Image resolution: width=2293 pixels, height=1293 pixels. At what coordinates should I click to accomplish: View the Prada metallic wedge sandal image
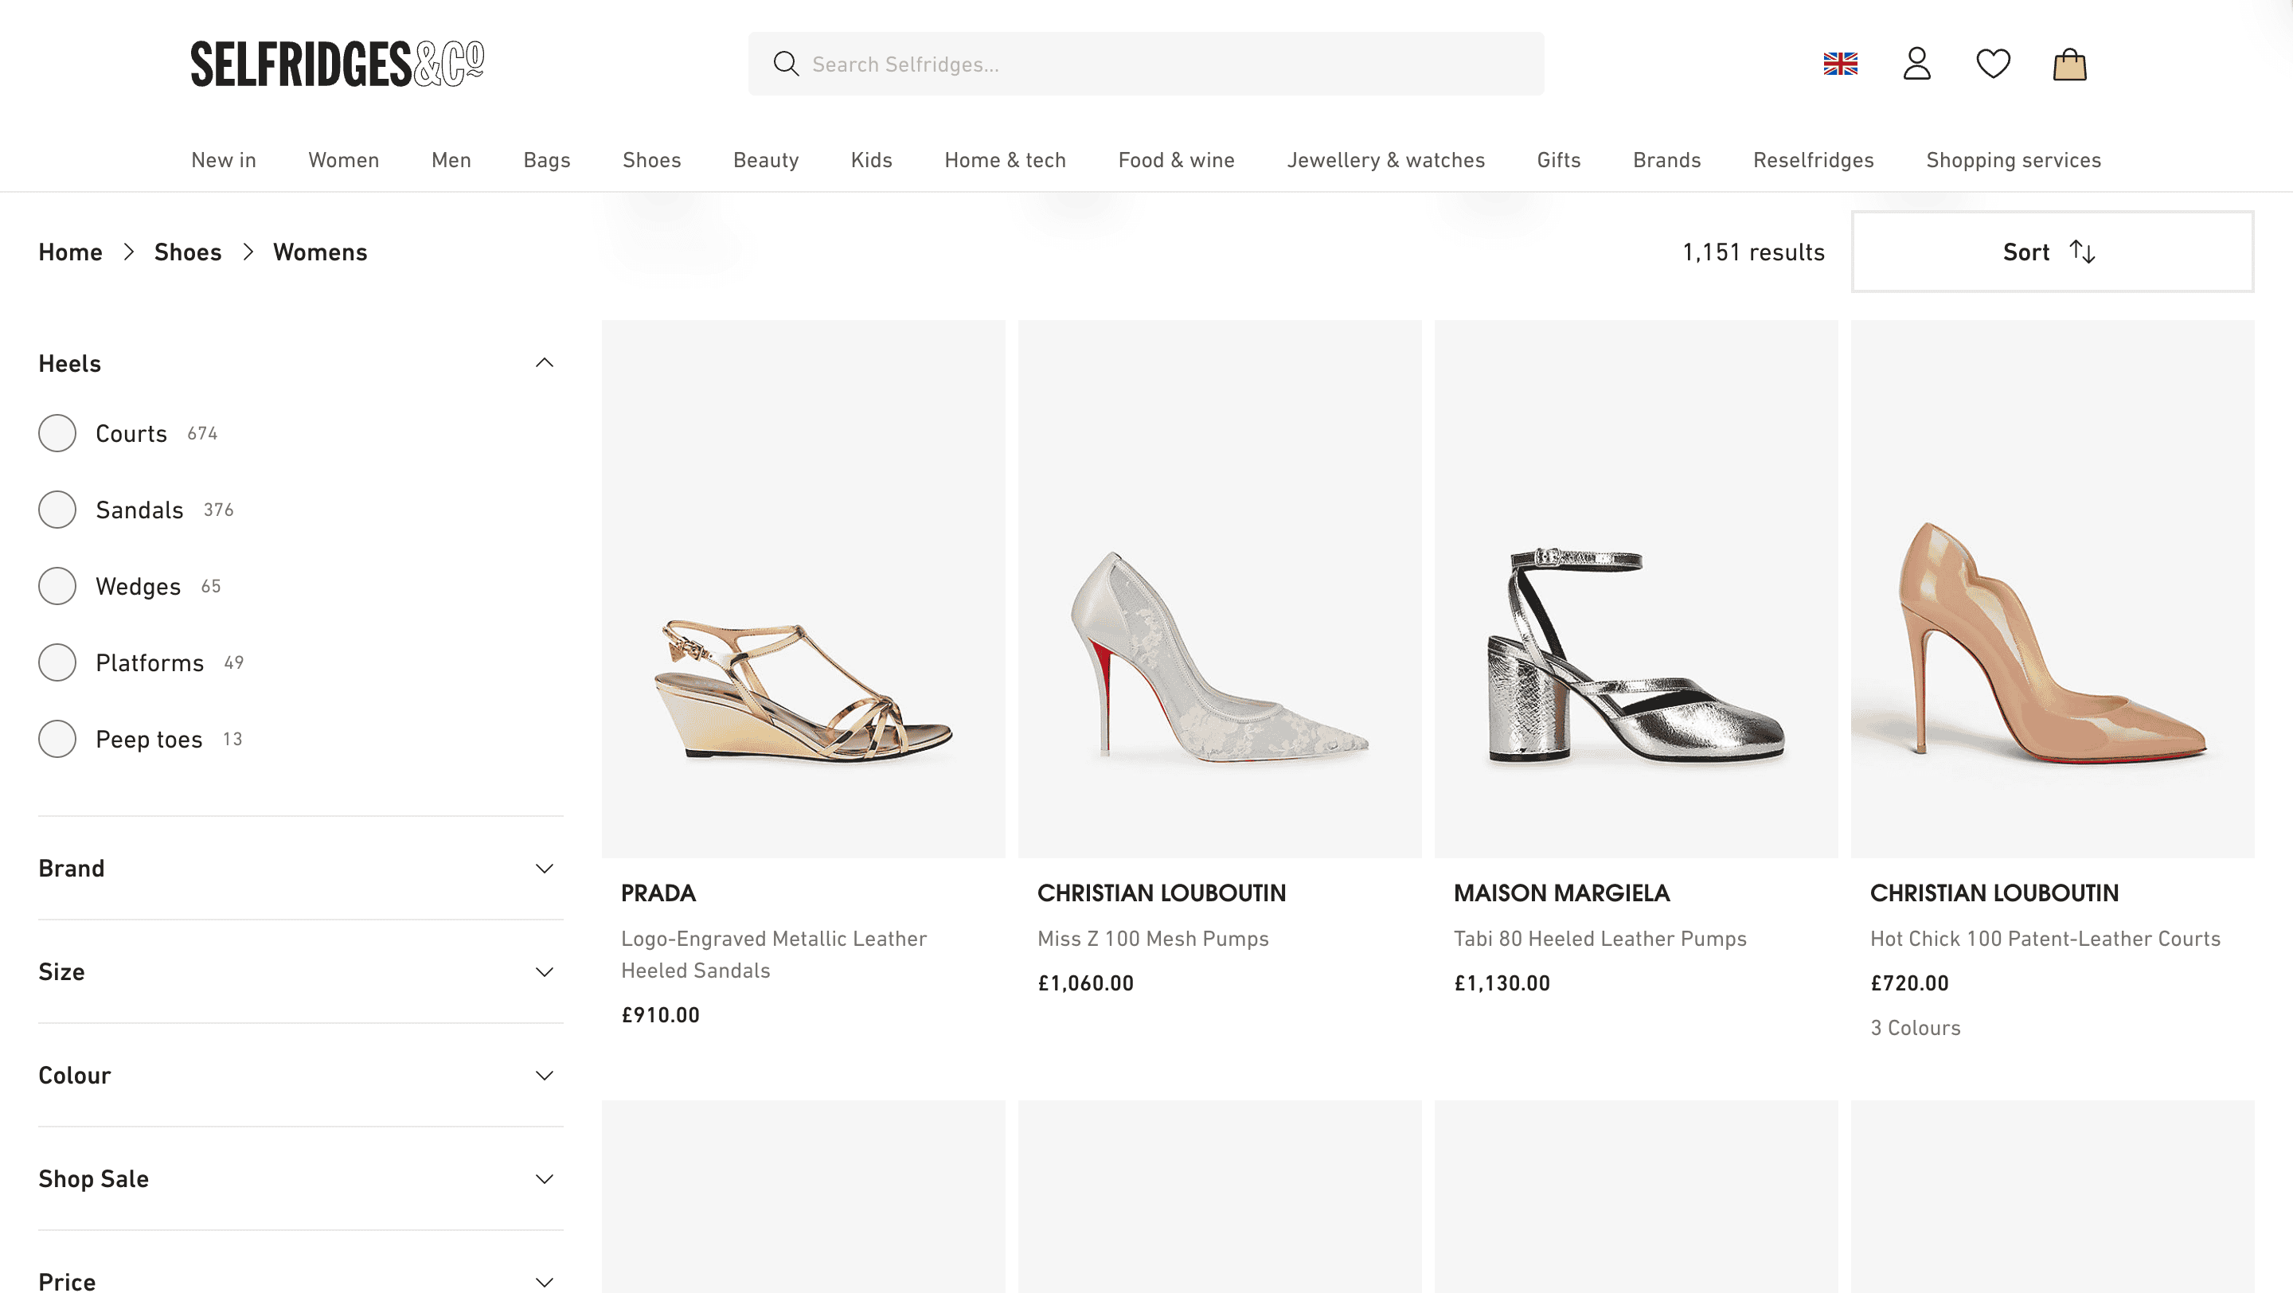(803, 589)
